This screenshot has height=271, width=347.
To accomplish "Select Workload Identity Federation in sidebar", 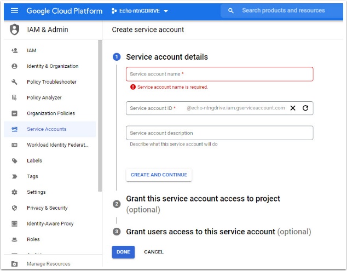I will (57, 145).
